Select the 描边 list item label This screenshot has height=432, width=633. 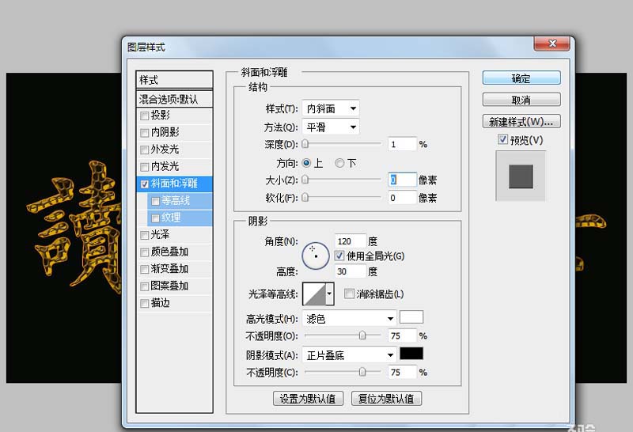click(x=161, y=303)
